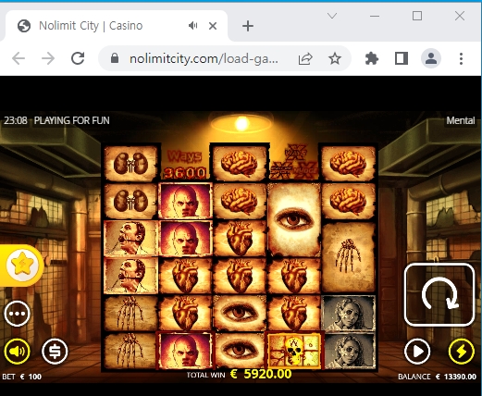Click the skeleton hand symbol on reel five
The height and width of the screenshot is (396, 482).
pos(349,256)
